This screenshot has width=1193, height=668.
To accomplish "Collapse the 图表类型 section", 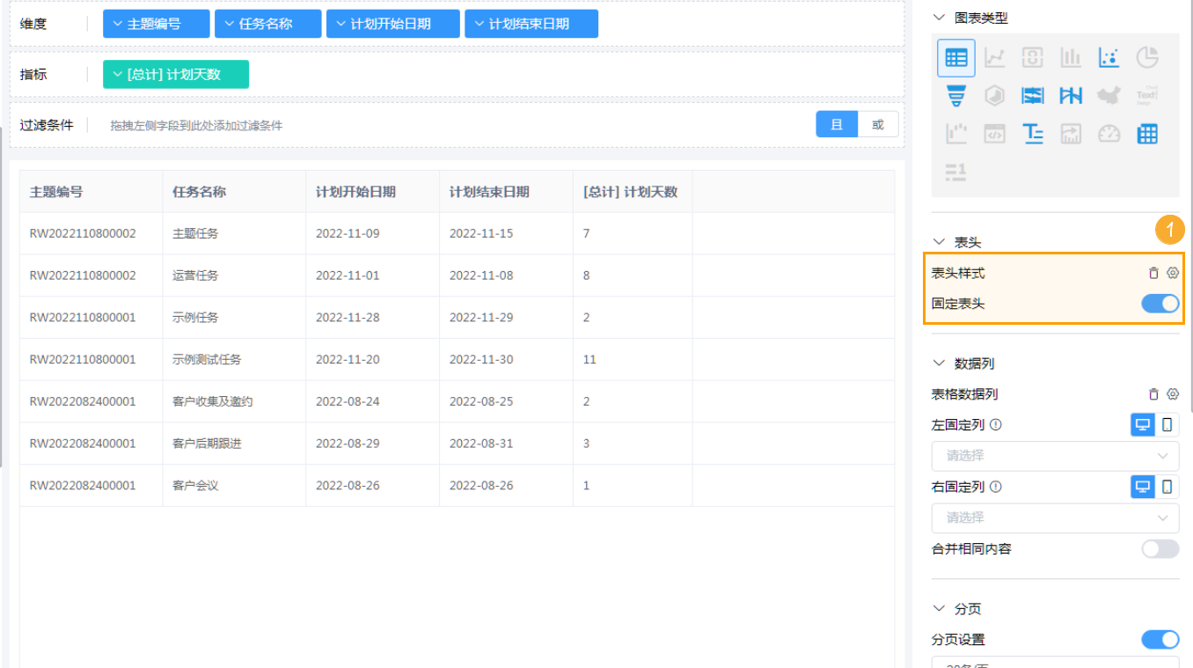I will pos(939,18).
